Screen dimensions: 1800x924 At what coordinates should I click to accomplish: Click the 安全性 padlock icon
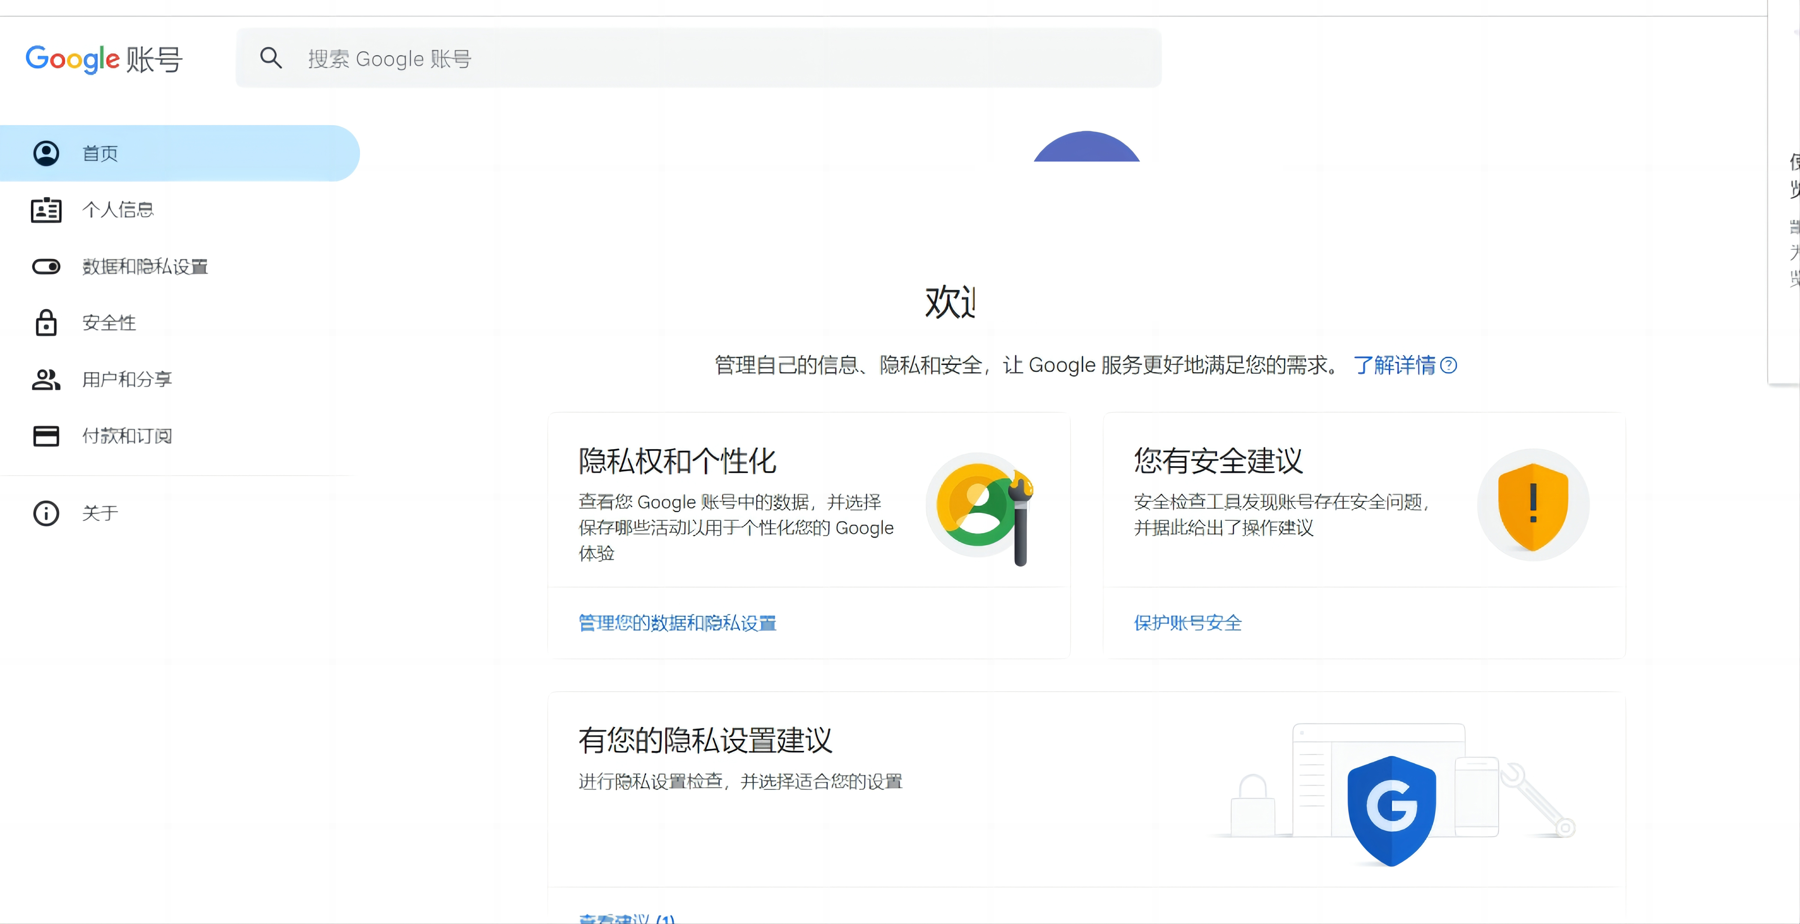45,323
